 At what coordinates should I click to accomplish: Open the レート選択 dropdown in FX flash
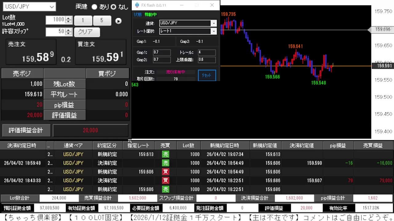(188, 31)
